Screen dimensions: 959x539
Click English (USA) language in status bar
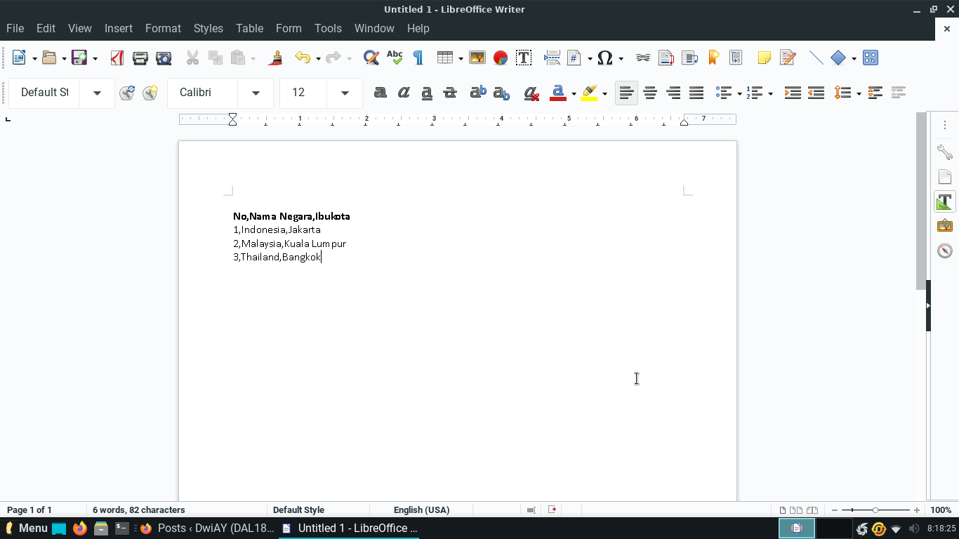point(421,510)
